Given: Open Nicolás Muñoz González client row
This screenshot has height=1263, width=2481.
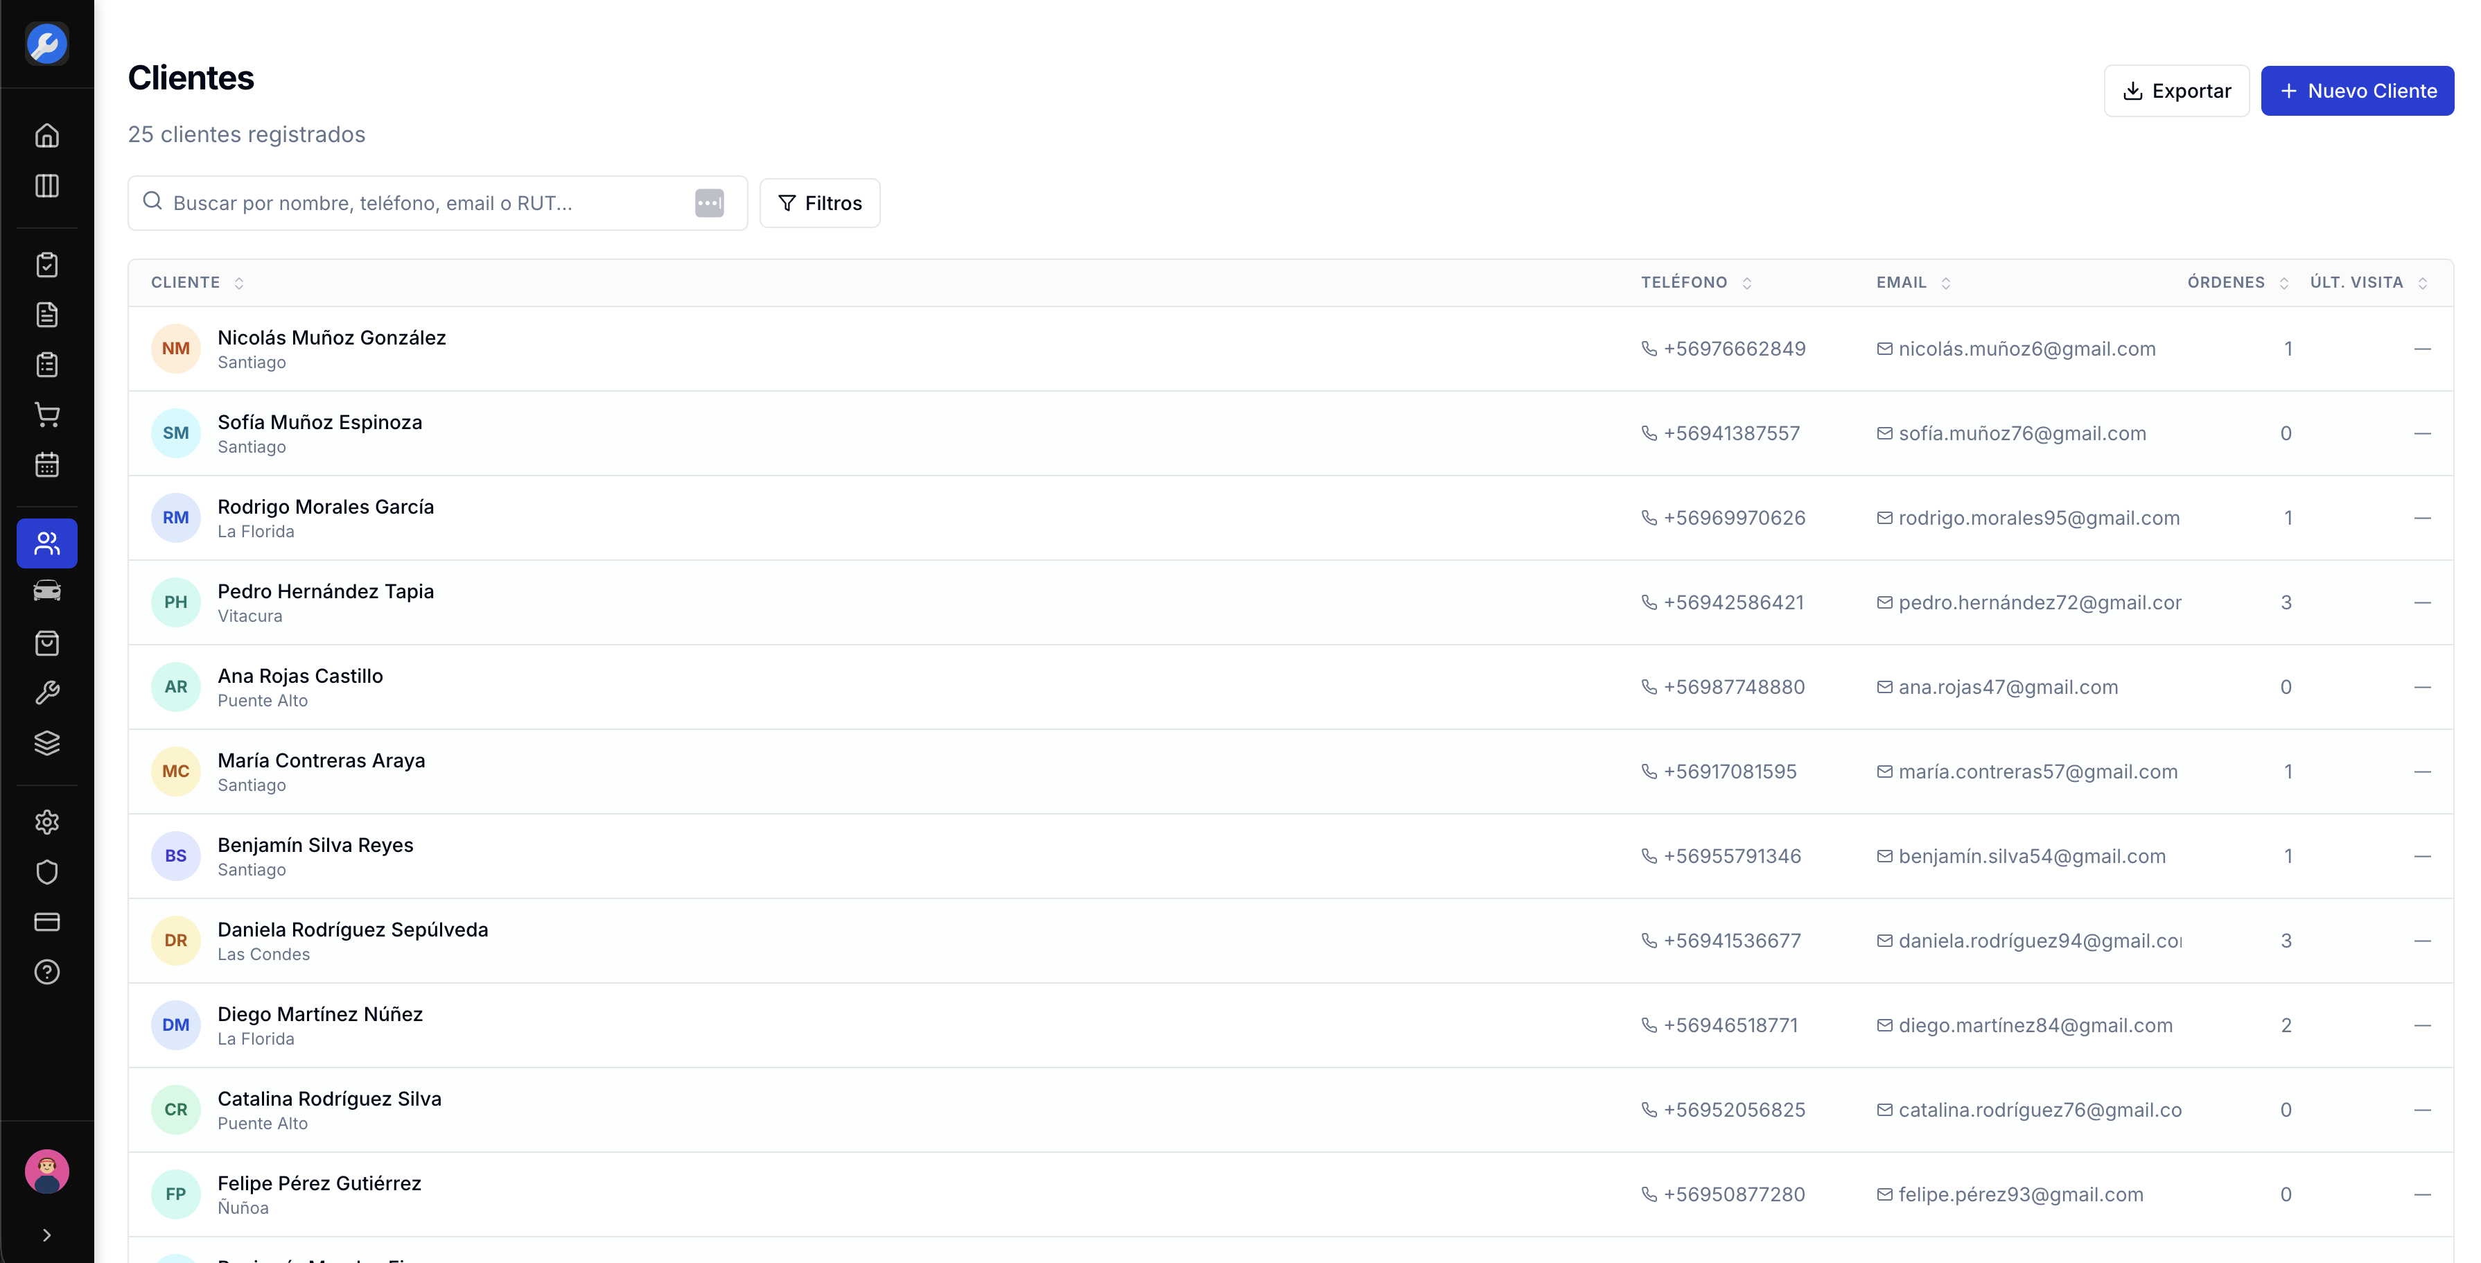Looking at the screenshot, I should coord(1290,349).
